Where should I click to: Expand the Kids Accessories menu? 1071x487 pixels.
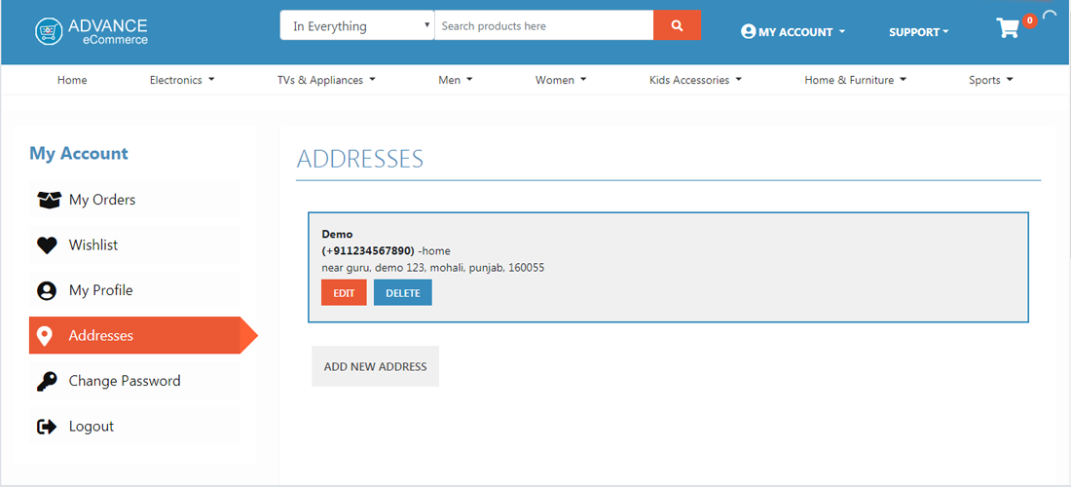pos(695,80)
